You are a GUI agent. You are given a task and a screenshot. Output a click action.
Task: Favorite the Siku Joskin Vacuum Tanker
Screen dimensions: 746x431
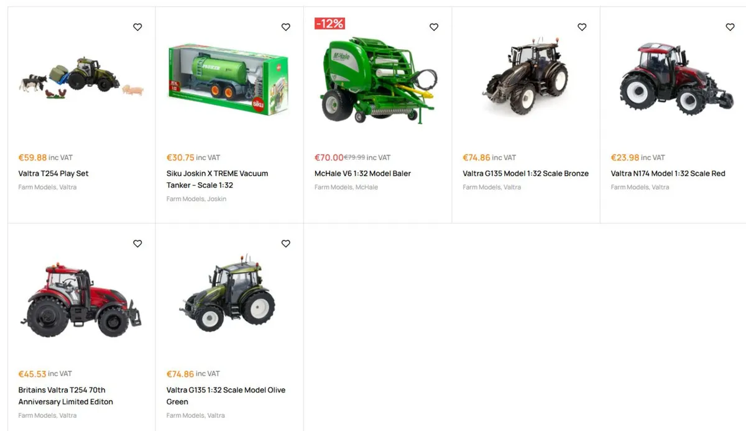(x=286, y=27)
